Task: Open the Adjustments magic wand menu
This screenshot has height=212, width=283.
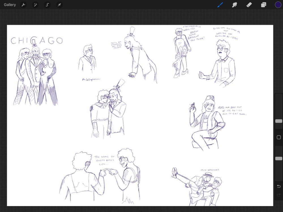Action: pyautogui.click(x=35, y=5)
